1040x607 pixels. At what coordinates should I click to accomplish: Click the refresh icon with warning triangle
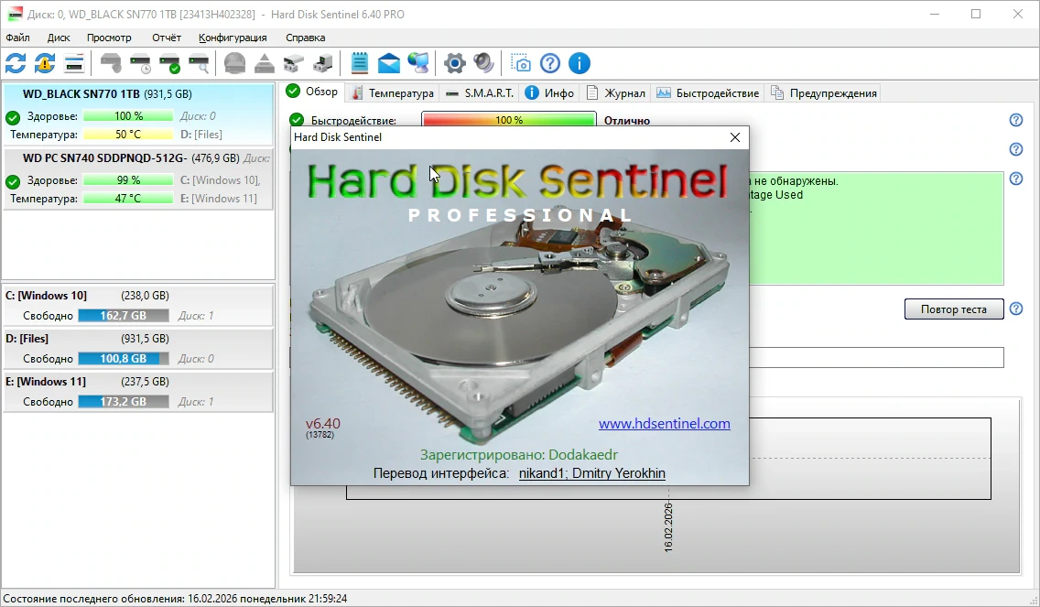[x=45, y=64]
